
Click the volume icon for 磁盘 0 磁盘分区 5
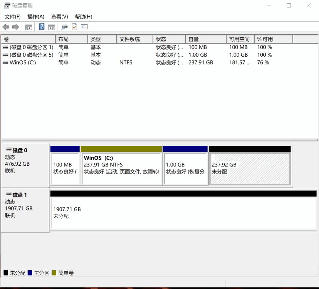click(x=5, y=55)
